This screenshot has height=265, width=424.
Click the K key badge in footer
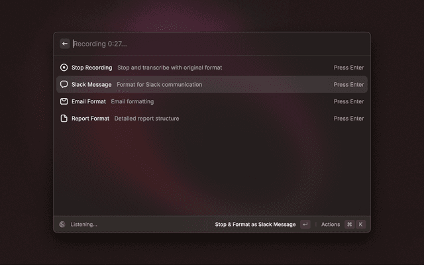[x=361, y=225]
